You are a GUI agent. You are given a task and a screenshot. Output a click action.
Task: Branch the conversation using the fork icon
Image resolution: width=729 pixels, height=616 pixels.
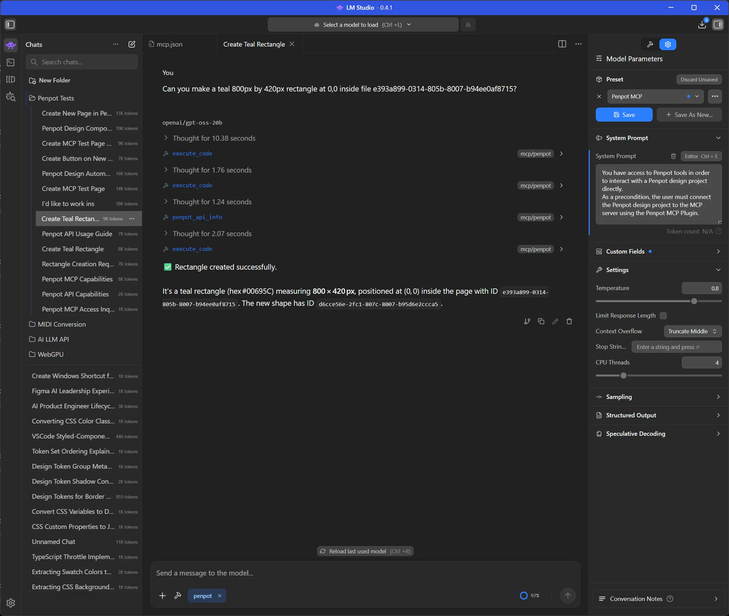tap(527, 321)
